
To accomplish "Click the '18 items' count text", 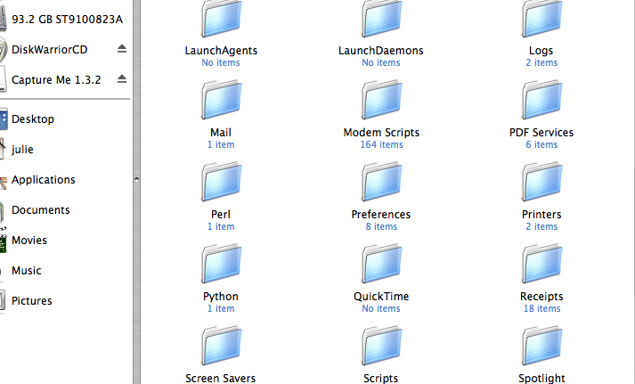I will [541, 308].
